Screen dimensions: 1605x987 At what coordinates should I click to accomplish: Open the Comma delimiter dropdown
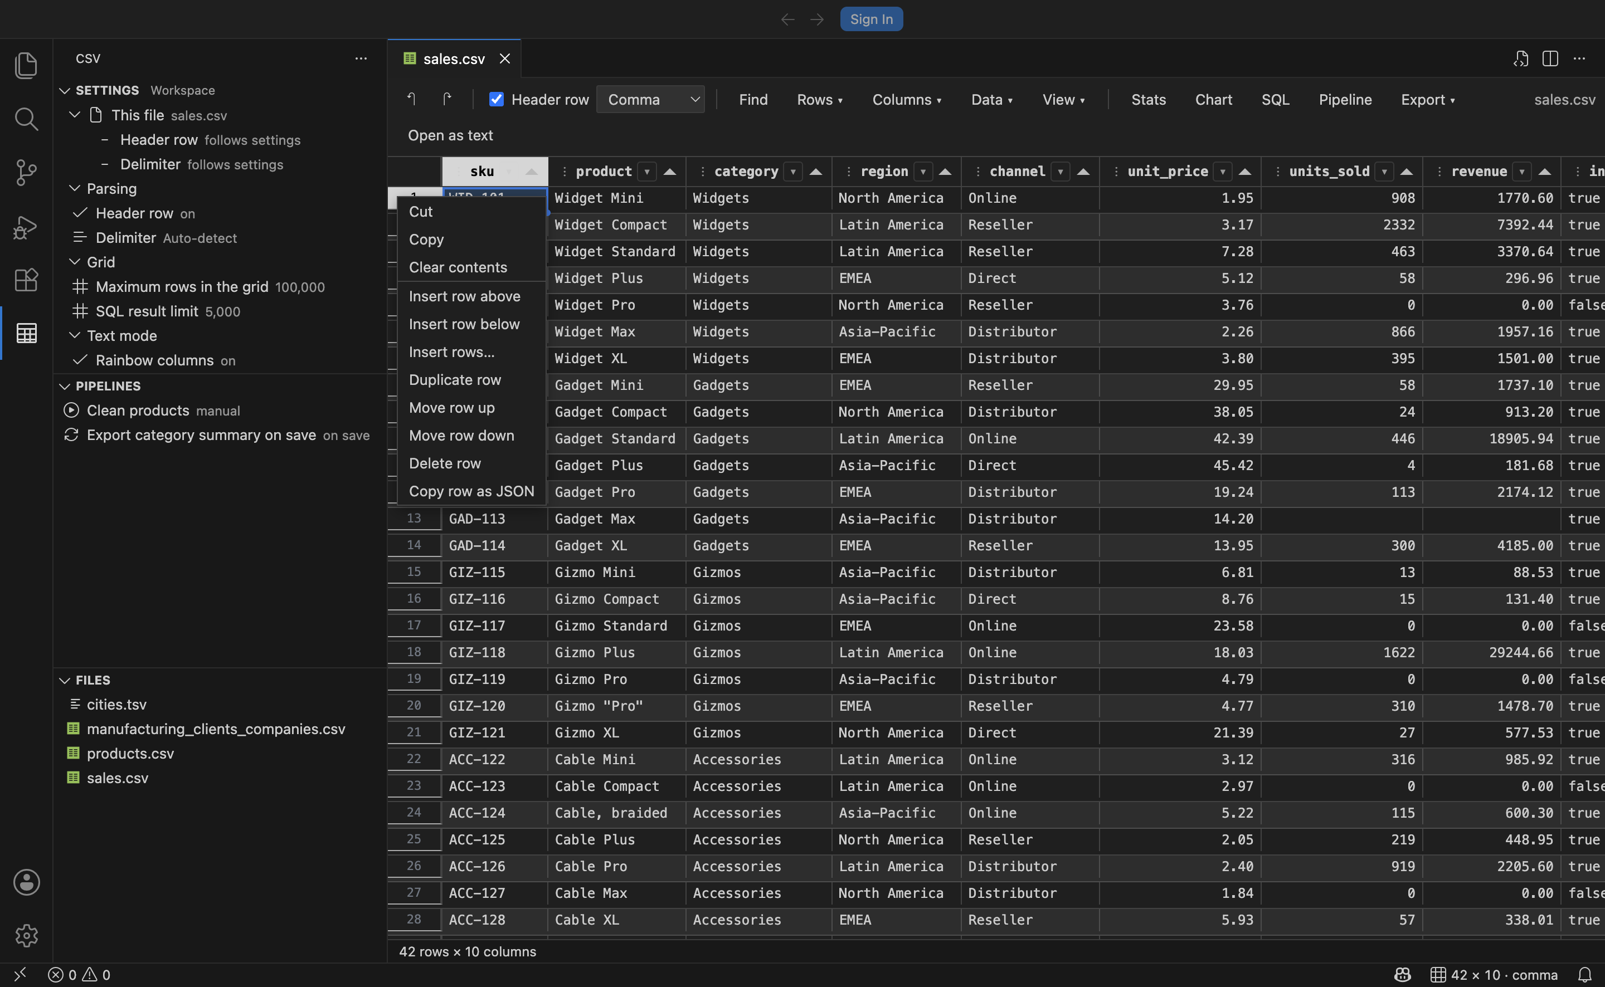click(650, 99)
